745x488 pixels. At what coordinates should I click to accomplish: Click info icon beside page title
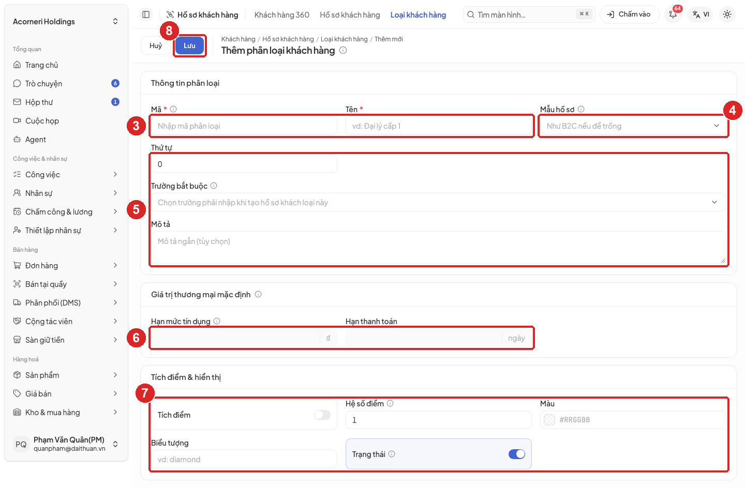click(x=343, y=50)
